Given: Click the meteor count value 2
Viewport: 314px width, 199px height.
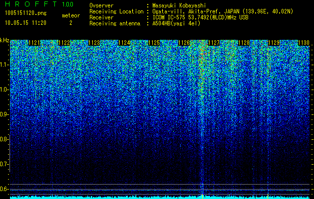Looking at the screenshot, I should [x=71, y=23].
